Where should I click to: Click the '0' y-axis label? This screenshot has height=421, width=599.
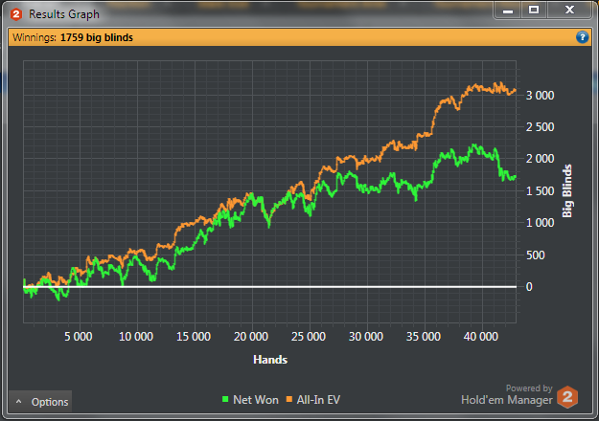coord(529,287)
